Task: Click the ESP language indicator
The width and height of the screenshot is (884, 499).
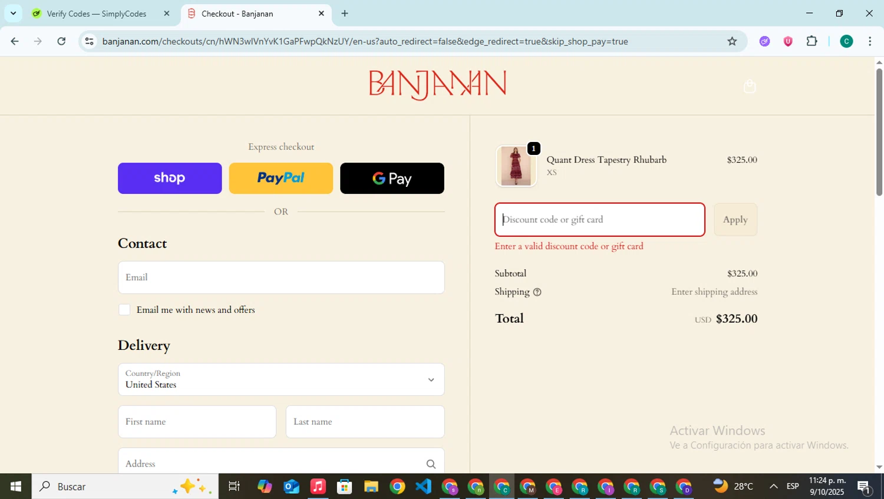Action: [x=793, y=487]
